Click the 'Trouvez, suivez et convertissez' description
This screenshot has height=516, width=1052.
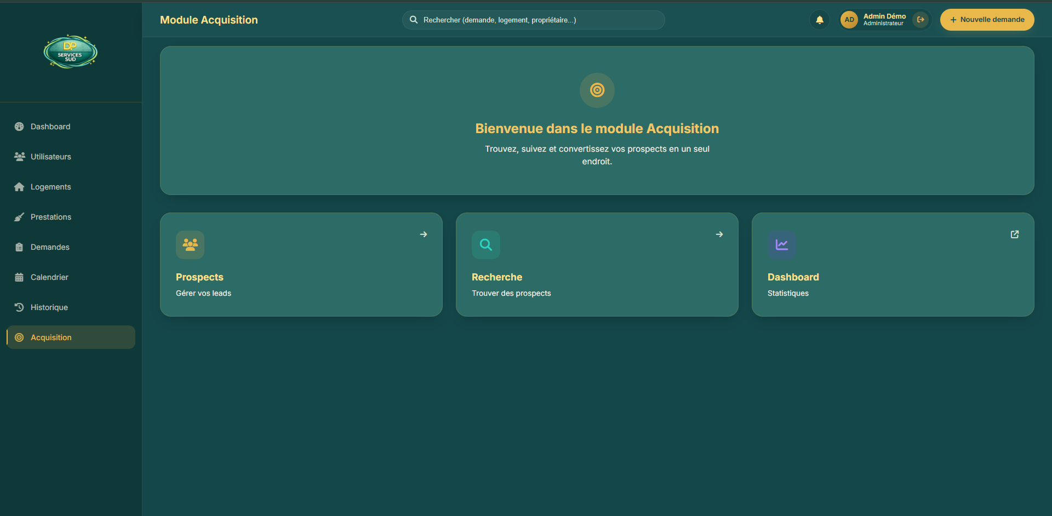click(597, 155)
